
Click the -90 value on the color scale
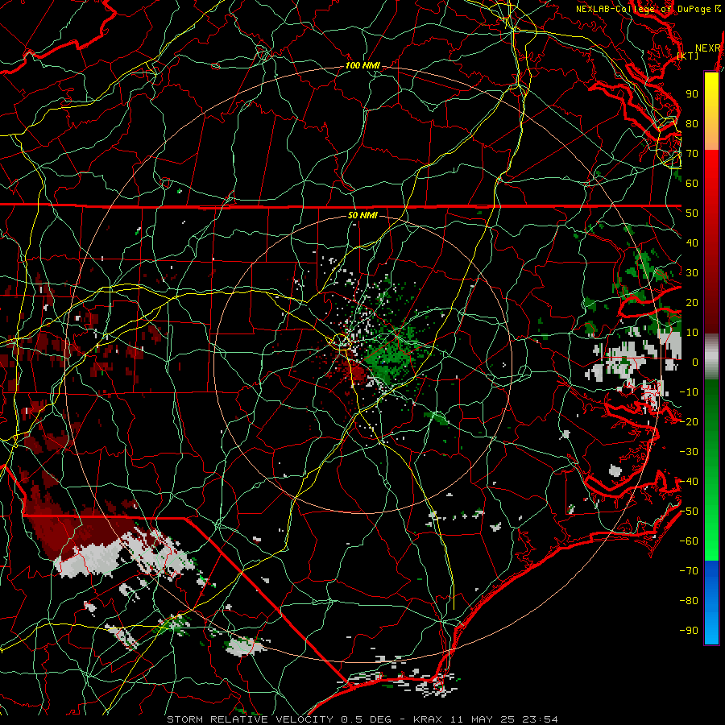[x=689, y=631]
